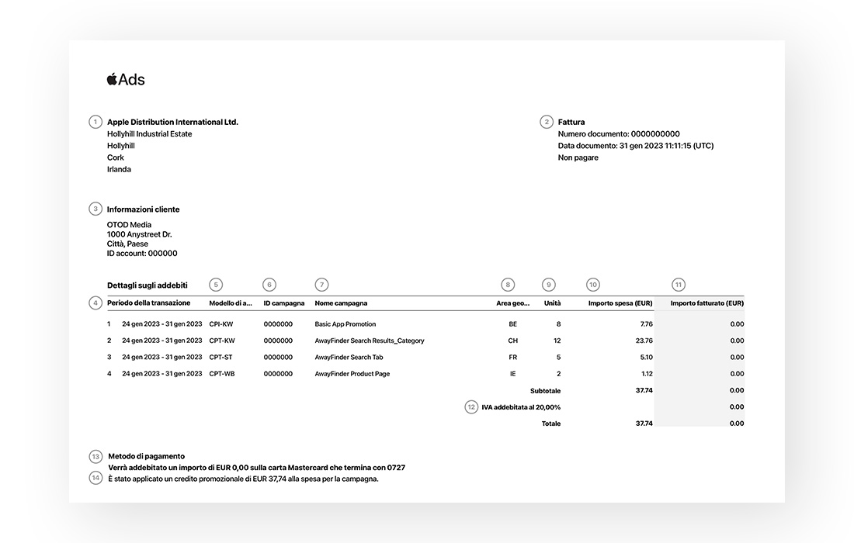
Task: Click numbered marker 2 next to Fattura
Action: coord(547,122)
